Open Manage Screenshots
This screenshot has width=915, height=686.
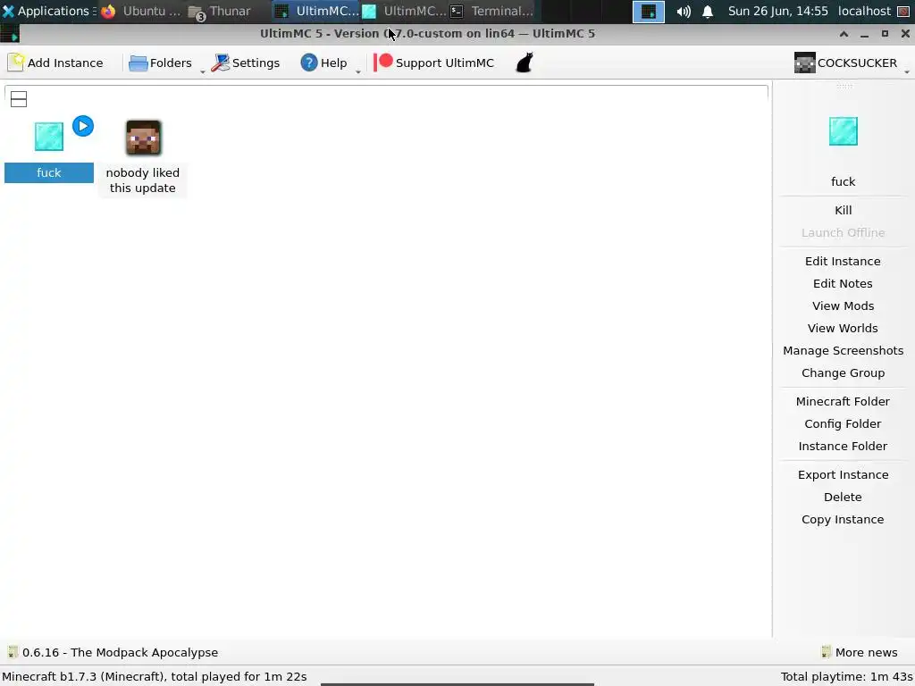pyautogui.click(x=844, y=350)
